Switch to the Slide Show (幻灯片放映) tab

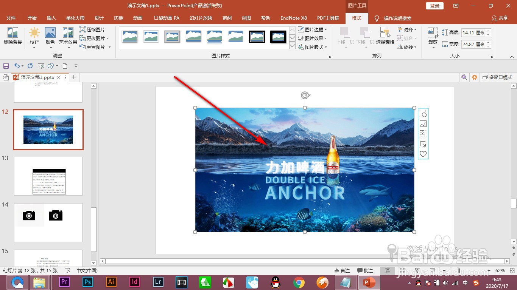[x=201, y=18]
